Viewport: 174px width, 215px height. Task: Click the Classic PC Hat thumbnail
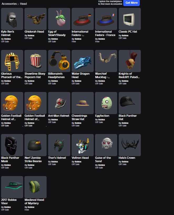(130, 19)
